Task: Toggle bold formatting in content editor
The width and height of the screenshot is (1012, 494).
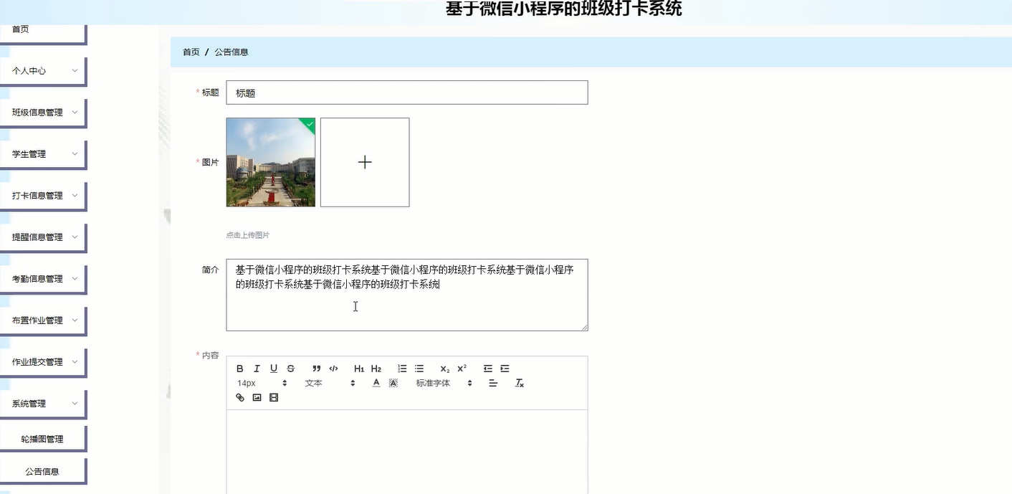Action: [x=240, y=369]
